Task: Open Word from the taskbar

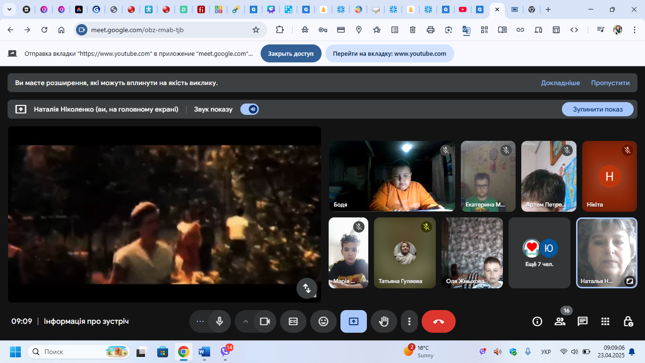Action: (204, 352)
